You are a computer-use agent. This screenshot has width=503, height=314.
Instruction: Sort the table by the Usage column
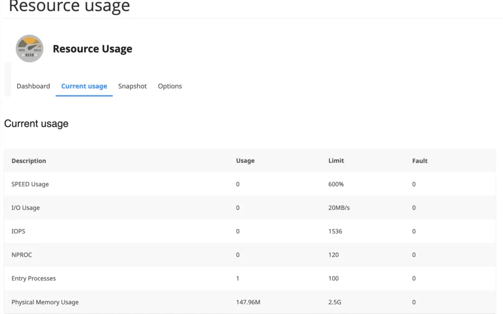coord(245,160)
